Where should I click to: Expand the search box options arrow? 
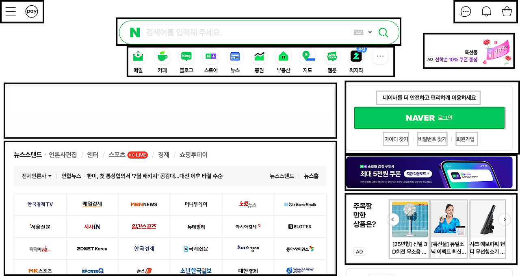[370, 33]
